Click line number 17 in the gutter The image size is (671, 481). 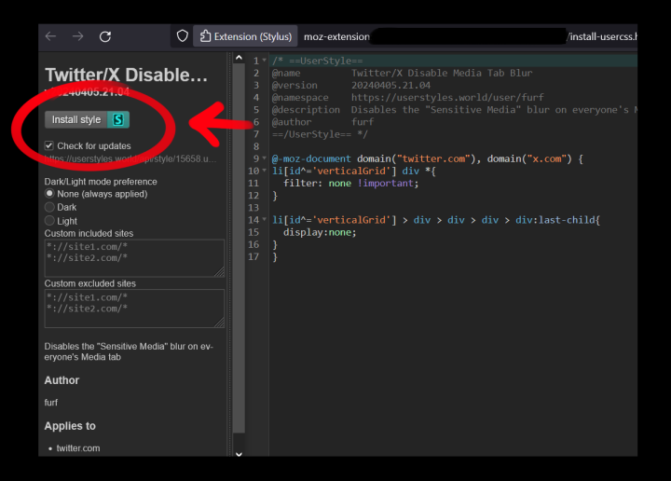click(253, 256)
